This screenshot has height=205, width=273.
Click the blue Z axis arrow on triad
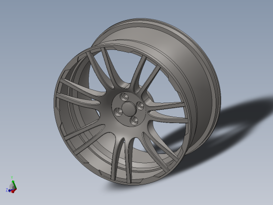(9, 190)
